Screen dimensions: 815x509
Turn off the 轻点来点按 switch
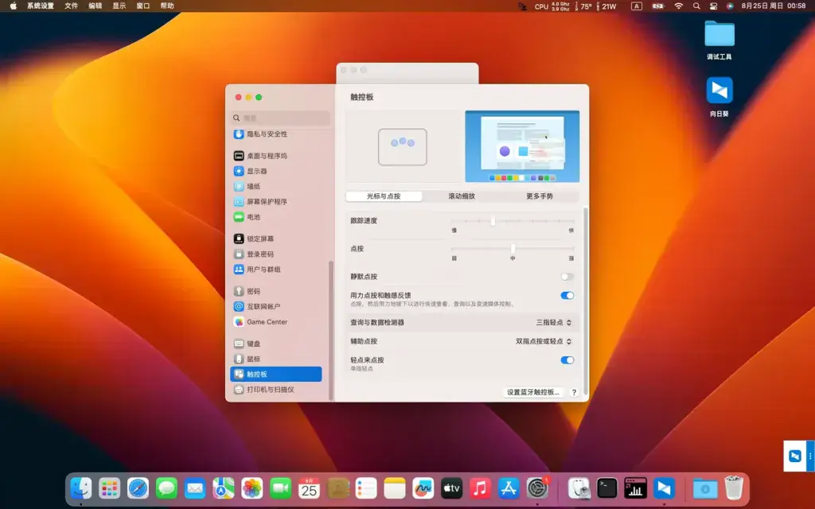(567, 360)
